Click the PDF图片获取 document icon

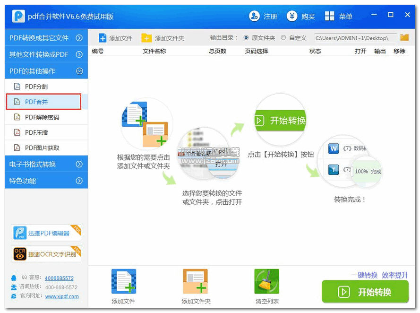tap(17, 148)
